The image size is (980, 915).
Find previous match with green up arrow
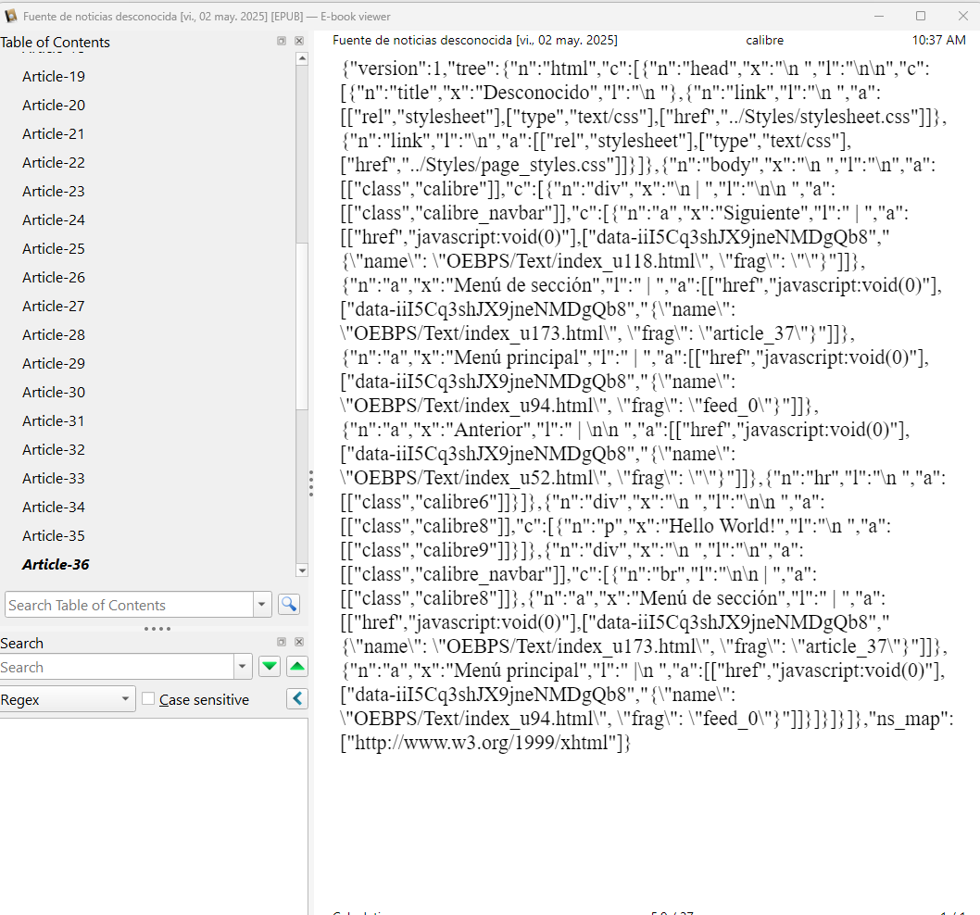[x=297, y=666]
